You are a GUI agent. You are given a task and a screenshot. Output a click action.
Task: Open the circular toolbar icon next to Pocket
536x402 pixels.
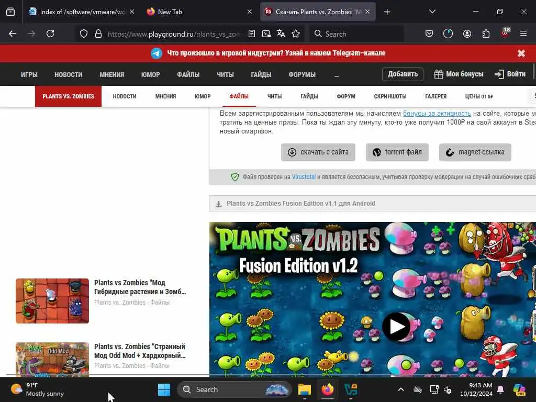coord(448,33)
